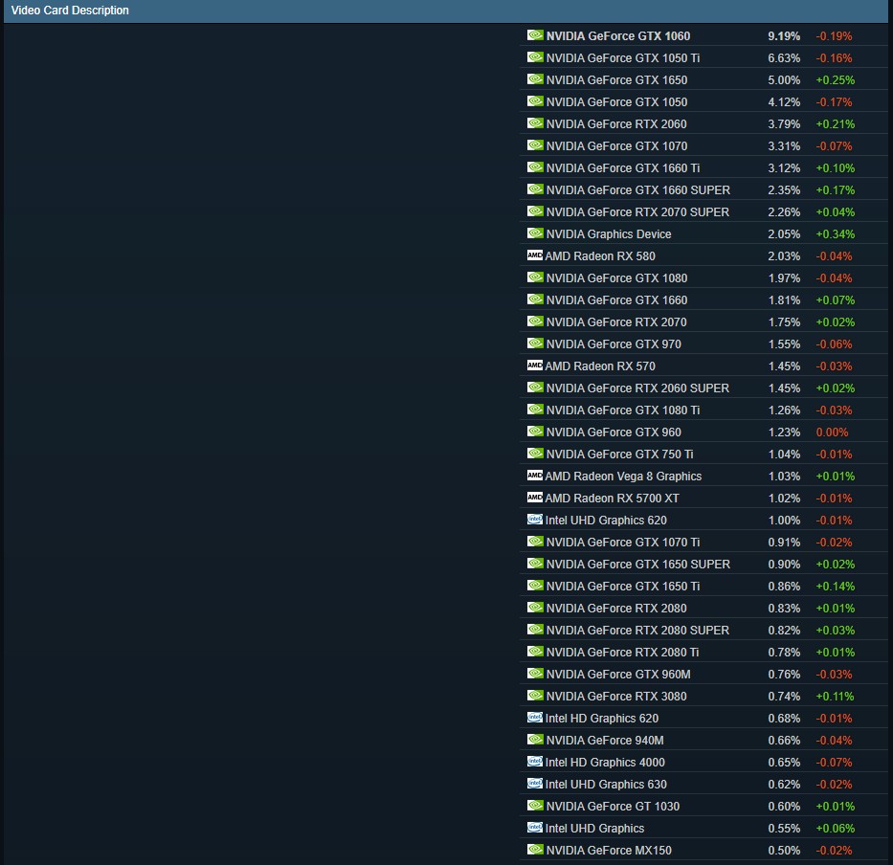Click the Intel icon beside UHD Graphics 630
Screen dimensions: 893x865
[x=534, y=784]
